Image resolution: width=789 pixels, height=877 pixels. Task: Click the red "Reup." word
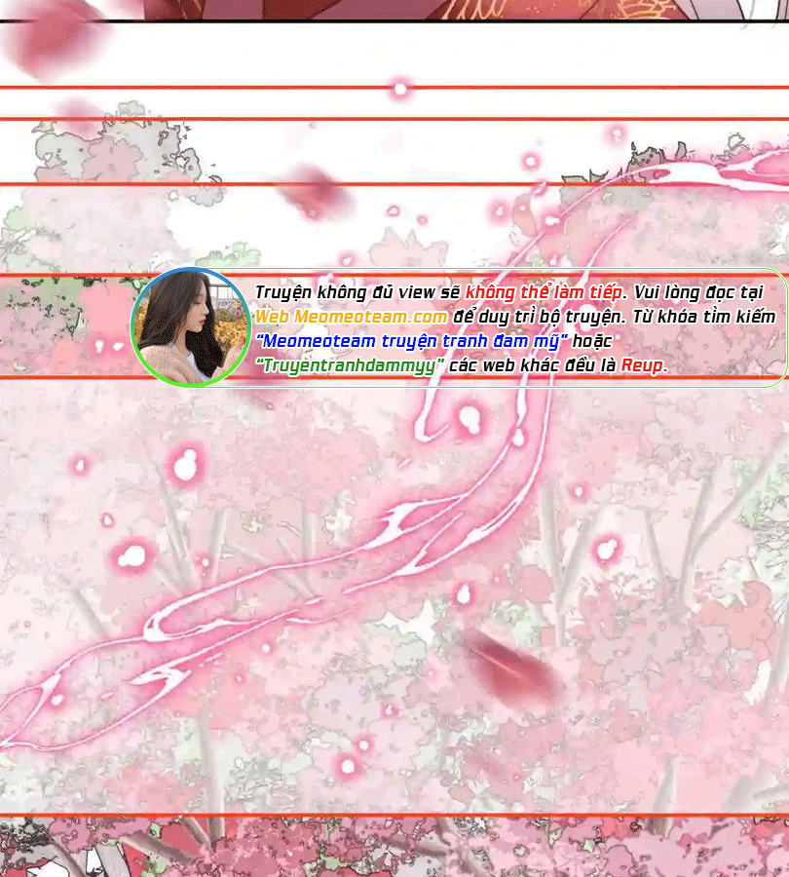click(644, 365)
